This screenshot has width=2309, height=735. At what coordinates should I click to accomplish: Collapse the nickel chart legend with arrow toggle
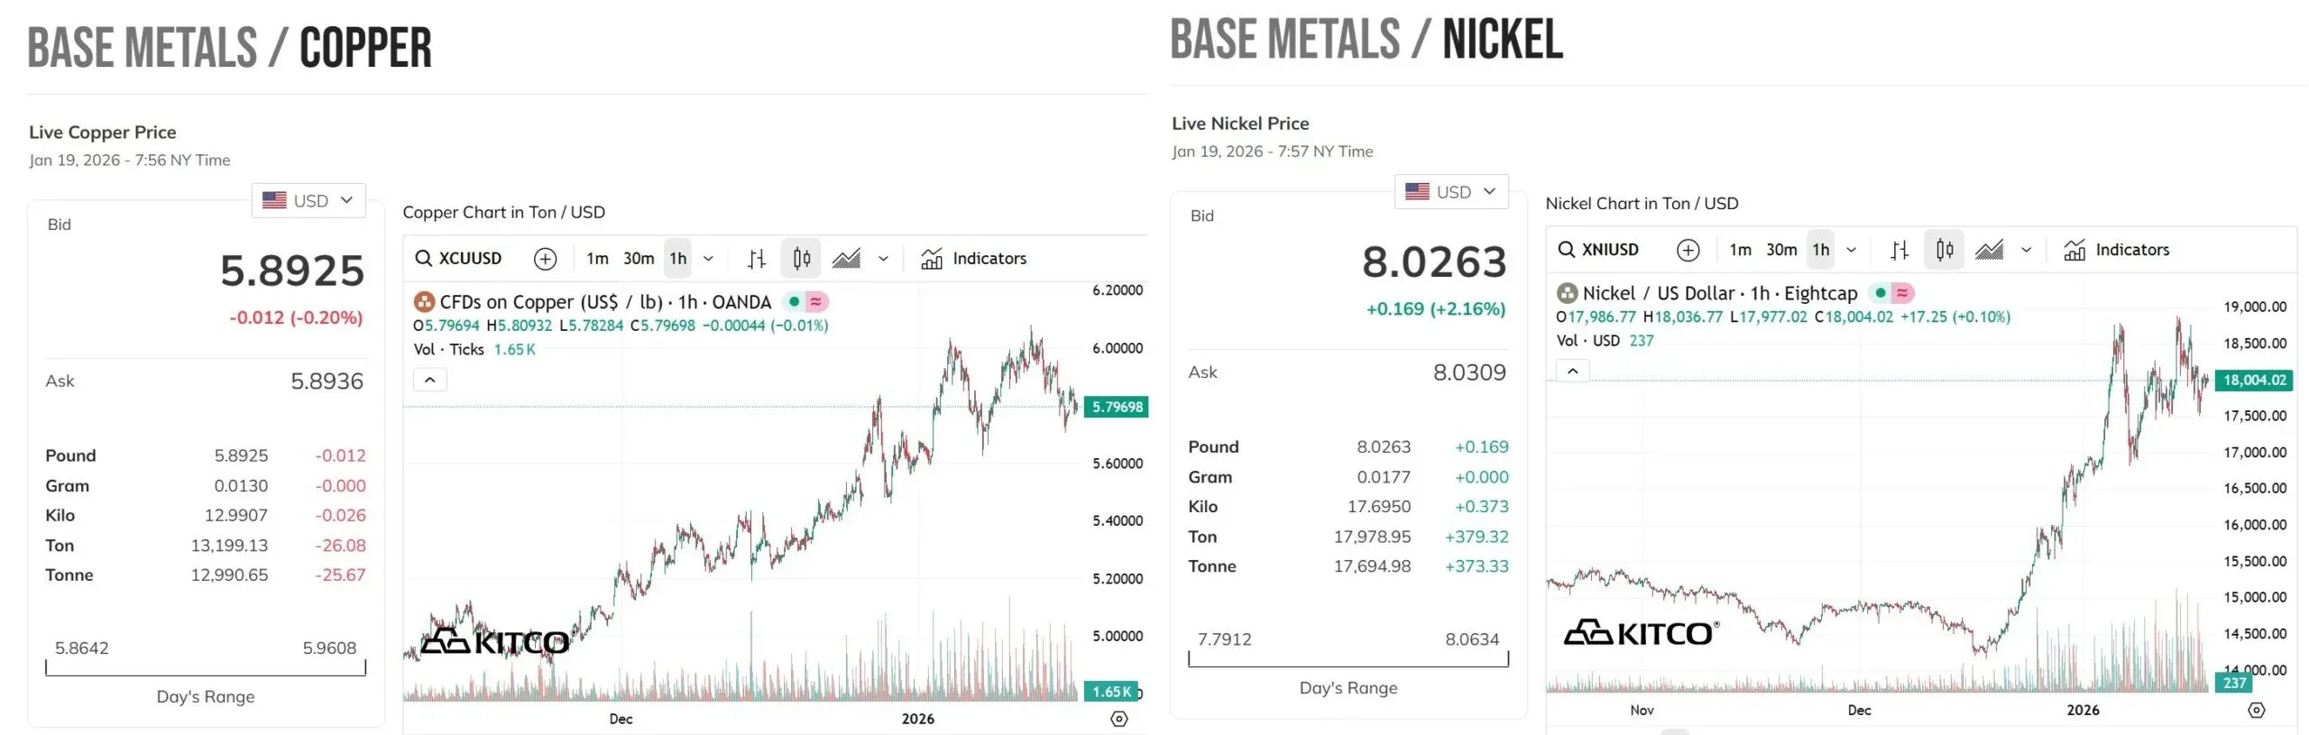tap(1573, 371)
